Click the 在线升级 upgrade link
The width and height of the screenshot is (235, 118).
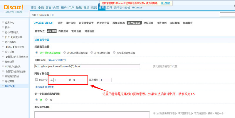(x=166, y=3)
